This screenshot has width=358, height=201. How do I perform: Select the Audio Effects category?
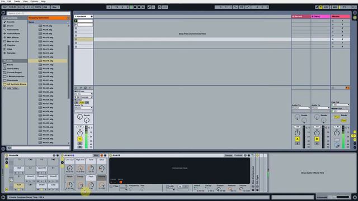(13, 33)
